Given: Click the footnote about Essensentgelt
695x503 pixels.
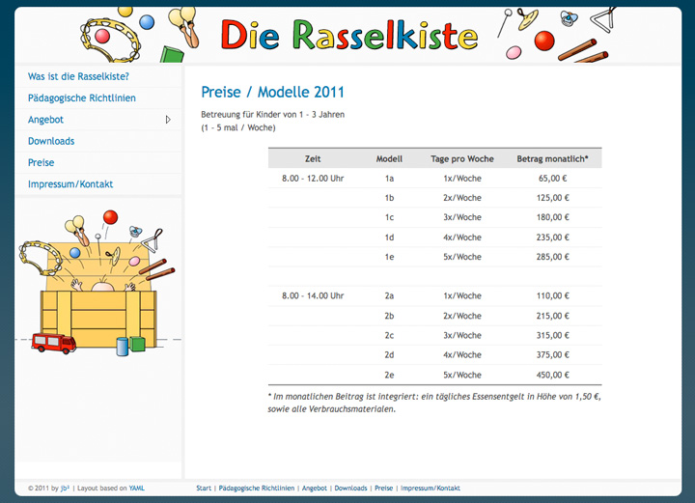Looking at the screenshot, I should click(x=434, y=403).
